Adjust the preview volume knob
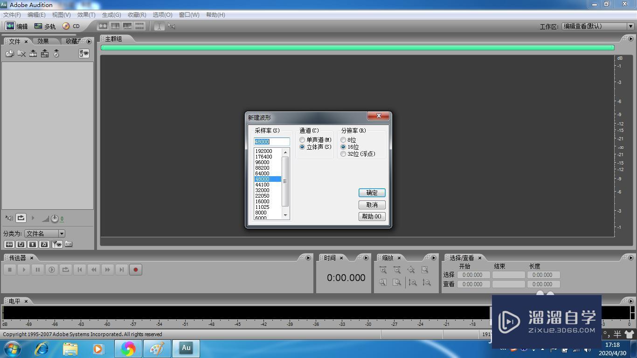Image resolution: width=637 pixels, height=358 pixels. pos(55,219)
